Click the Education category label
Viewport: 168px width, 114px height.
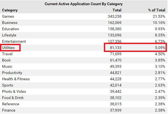coord(10,29)
